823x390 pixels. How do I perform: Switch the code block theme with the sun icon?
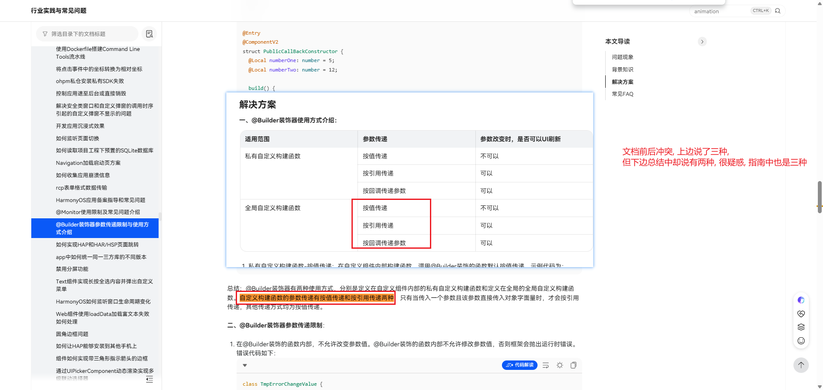560,365
